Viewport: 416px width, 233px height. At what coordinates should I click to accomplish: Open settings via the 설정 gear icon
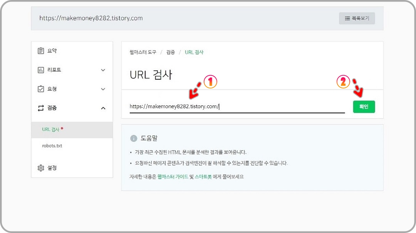tap(41, 168)
